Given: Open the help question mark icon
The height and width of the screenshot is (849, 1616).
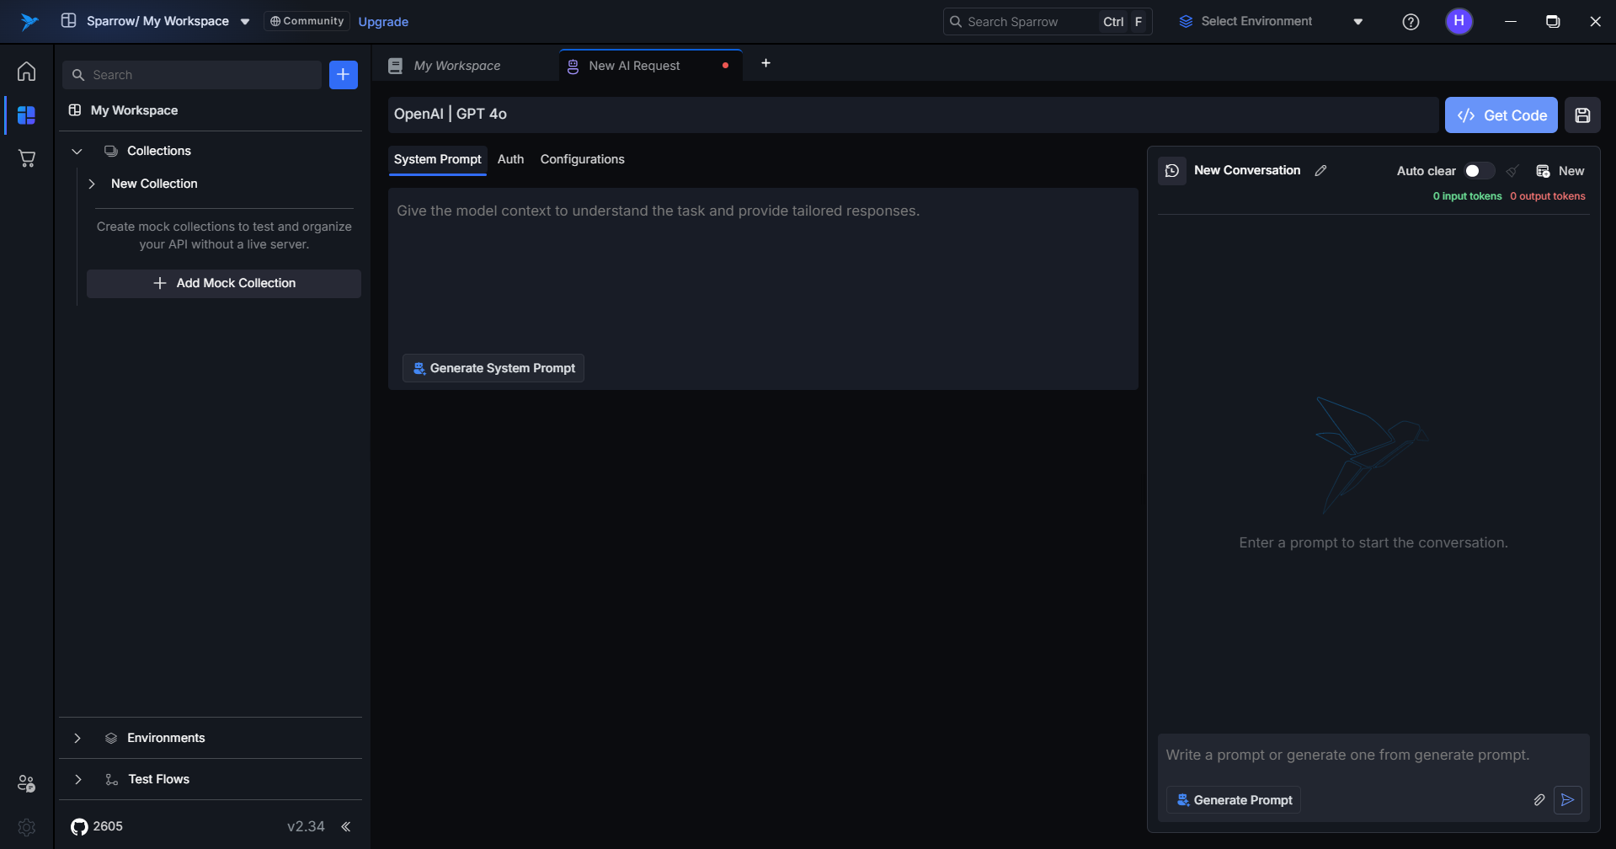Looking at the screenshot, I should [1411, 22].
